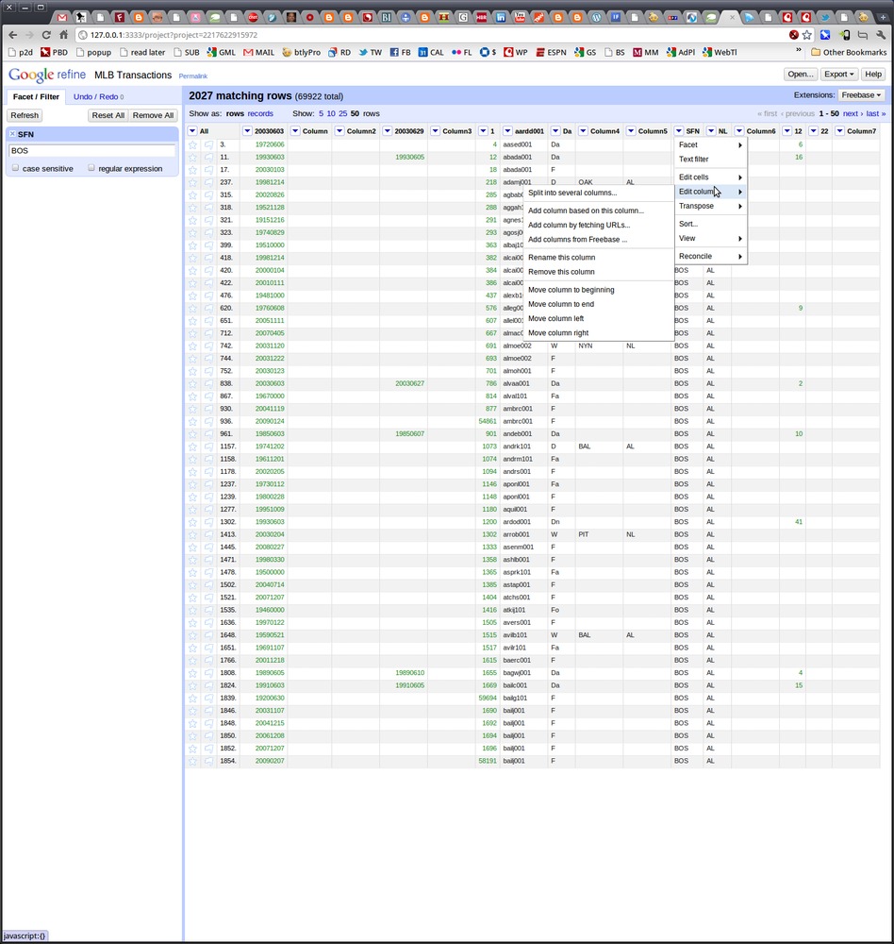The width and height of the screenshot is (894, 944).
Task: Open the aardd001 column dropdown arrow
Action: point(507,131)
